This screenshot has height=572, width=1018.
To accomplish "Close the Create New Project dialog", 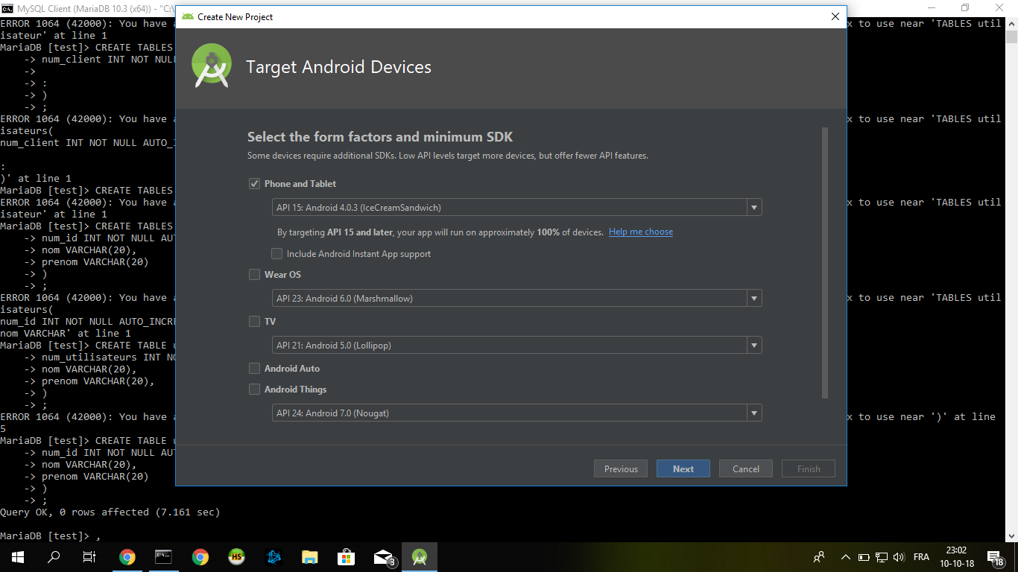I will [x=835, y=16].
